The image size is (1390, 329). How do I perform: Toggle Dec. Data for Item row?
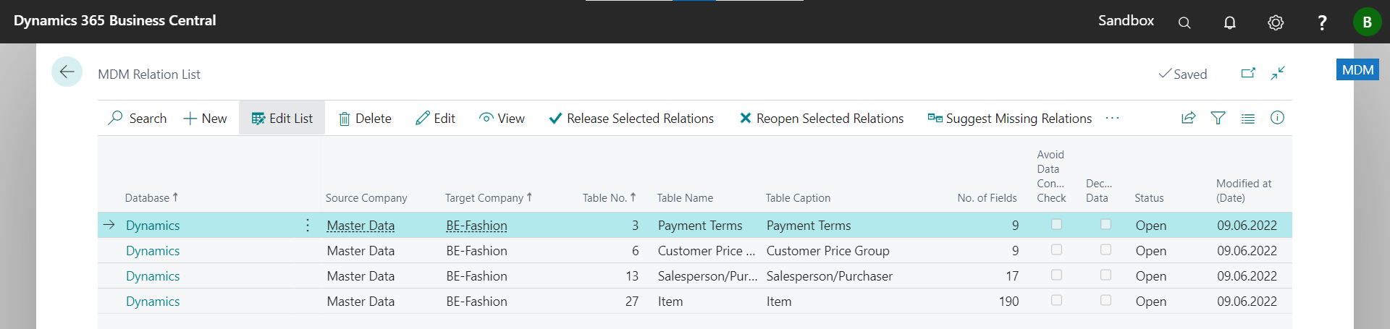pos(1105,300)
